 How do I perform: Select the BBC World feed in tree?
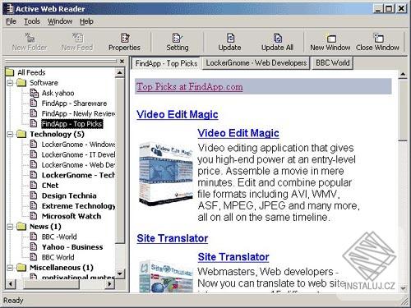[x=58, y=257]
